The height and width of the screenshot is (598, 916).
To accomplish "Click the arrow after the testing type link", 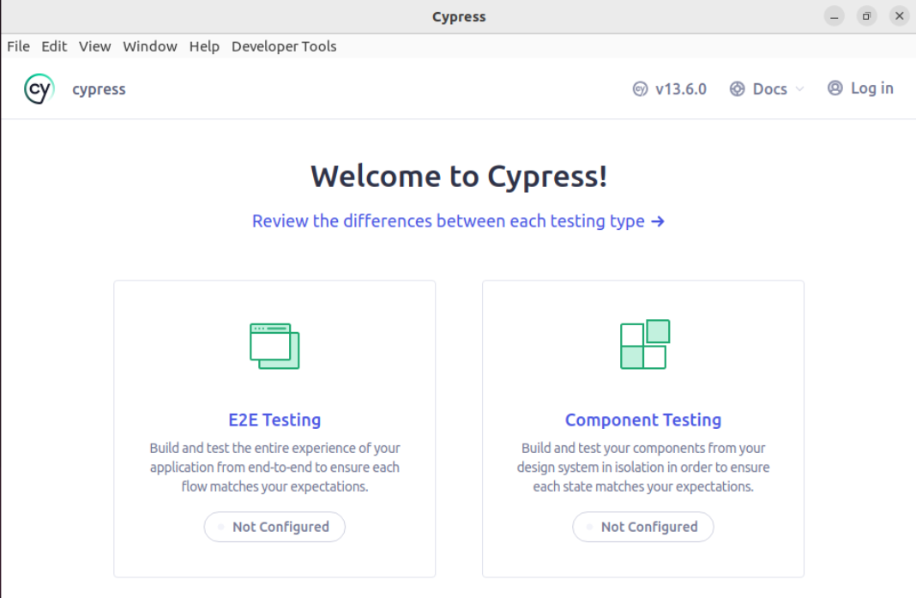I will 658,221.
